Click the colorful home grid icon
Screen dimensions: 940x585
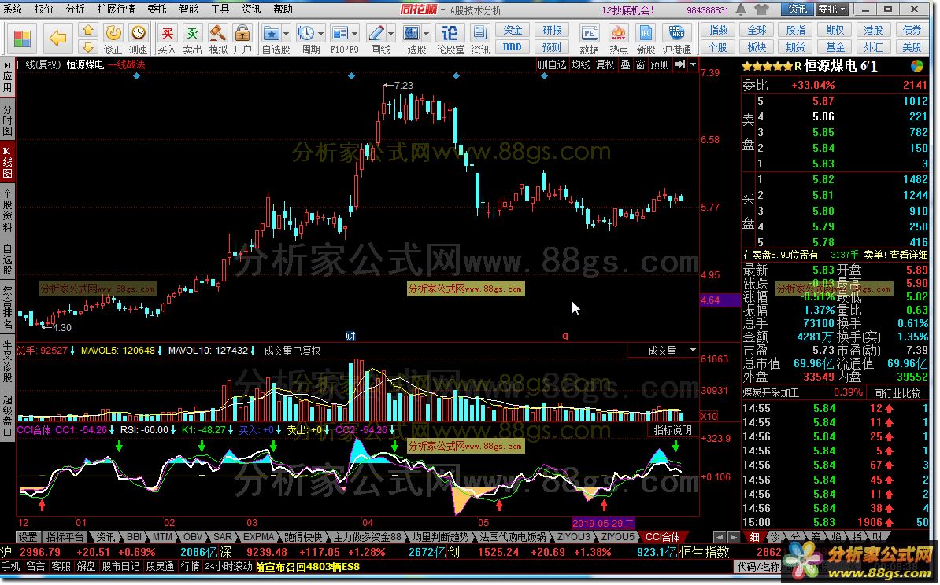22,39
